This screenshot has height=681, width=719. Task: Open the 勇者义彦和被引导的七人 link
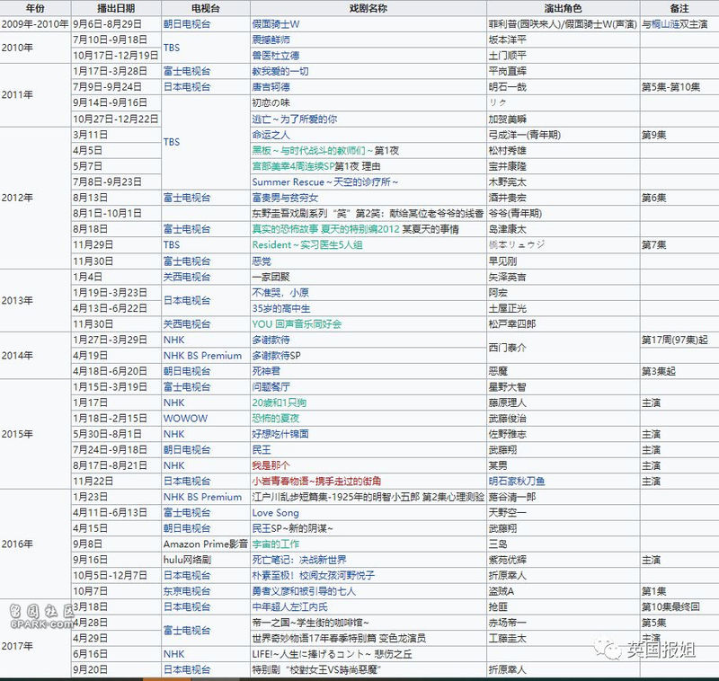[x=304, y=591]
